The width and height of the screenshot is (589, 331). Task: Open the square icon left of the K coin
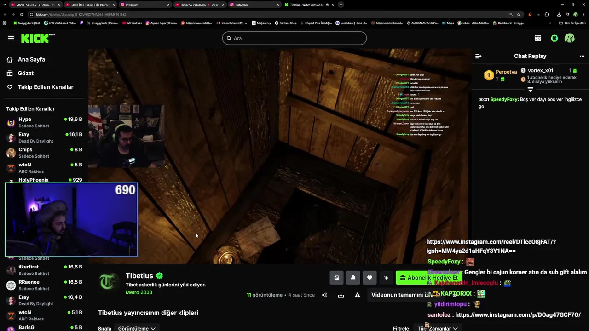click(x=538, y=38)
